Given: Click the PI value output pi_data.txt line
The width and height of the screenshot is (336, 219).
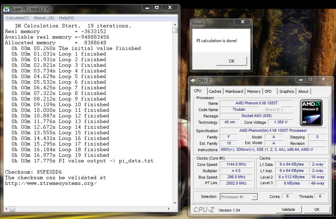Looking at the screenshot, I should (83, 161).
